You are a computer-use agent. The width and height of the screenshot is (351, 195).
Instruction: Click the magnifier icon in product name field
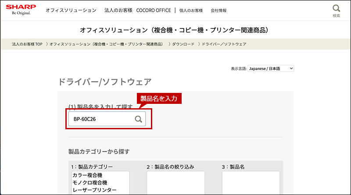(138, 119)
